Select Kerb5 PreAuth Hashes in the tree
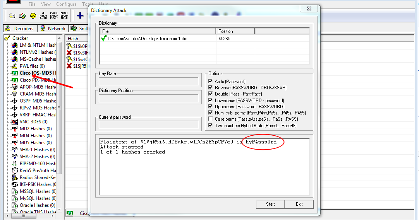Image resolution: width=419 pixels, height=220 pixels. [38, 171]
